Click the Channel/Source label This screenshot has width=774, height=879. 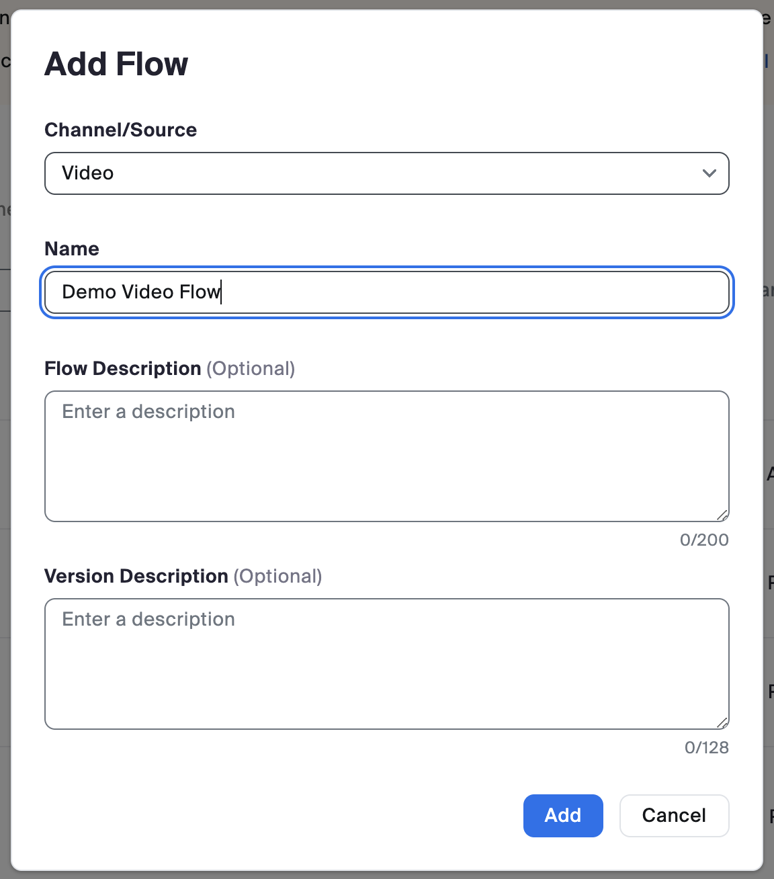click(x=120, y=130)
